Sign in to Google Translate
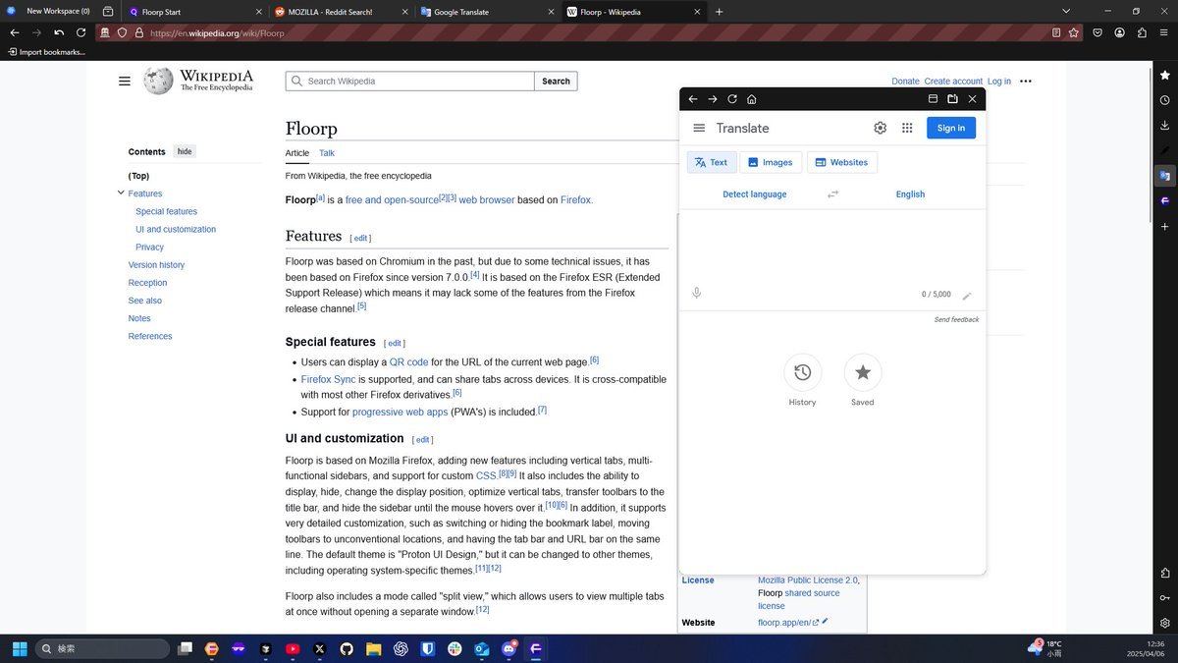 pos(951,128)
